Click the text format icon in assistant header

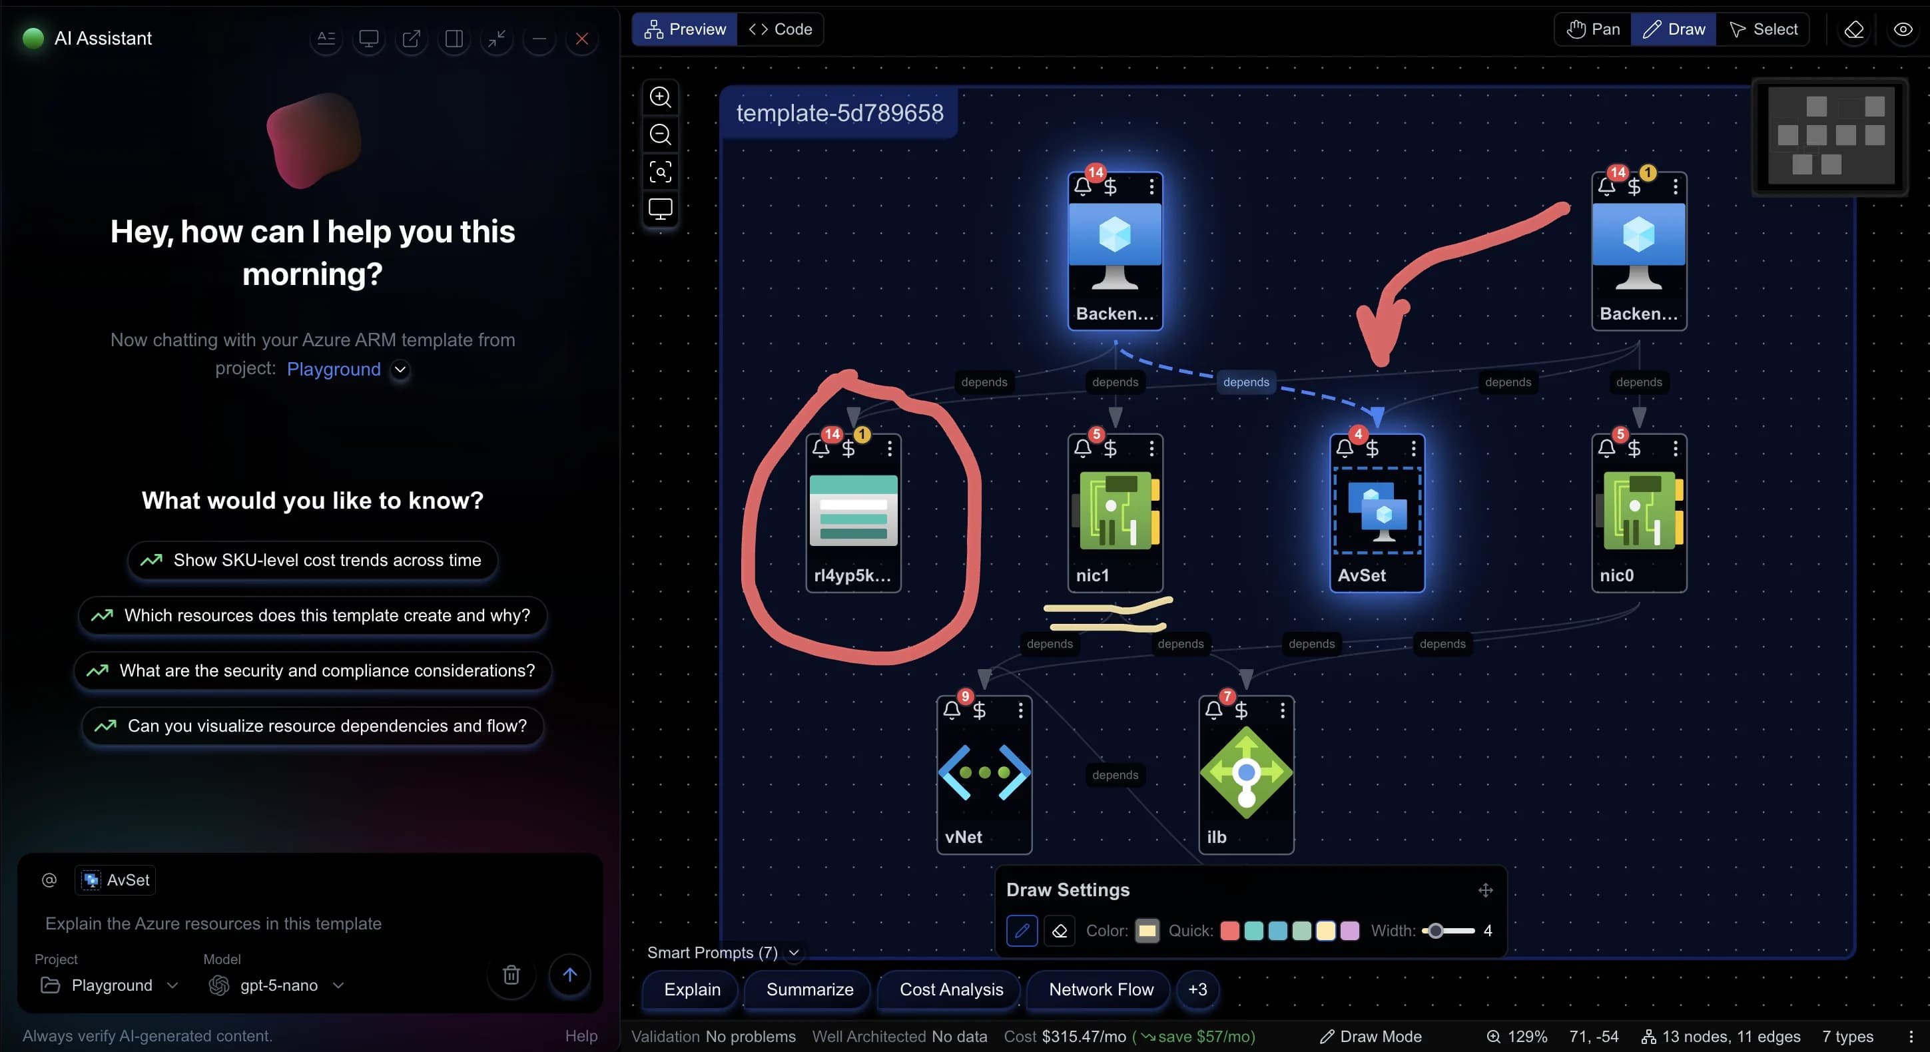pos(326,38)
